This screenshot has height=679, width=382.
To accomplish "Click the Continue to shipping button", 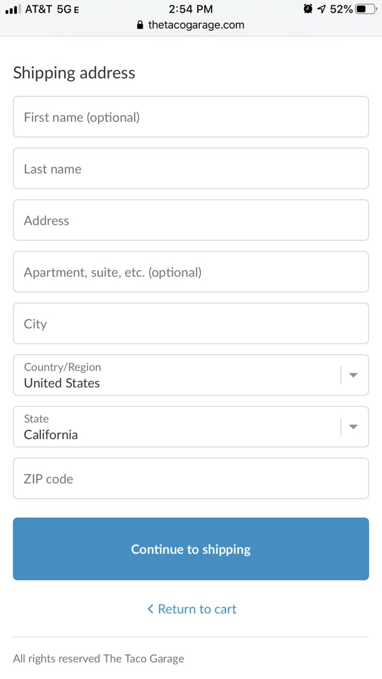I will click(191, 549).
